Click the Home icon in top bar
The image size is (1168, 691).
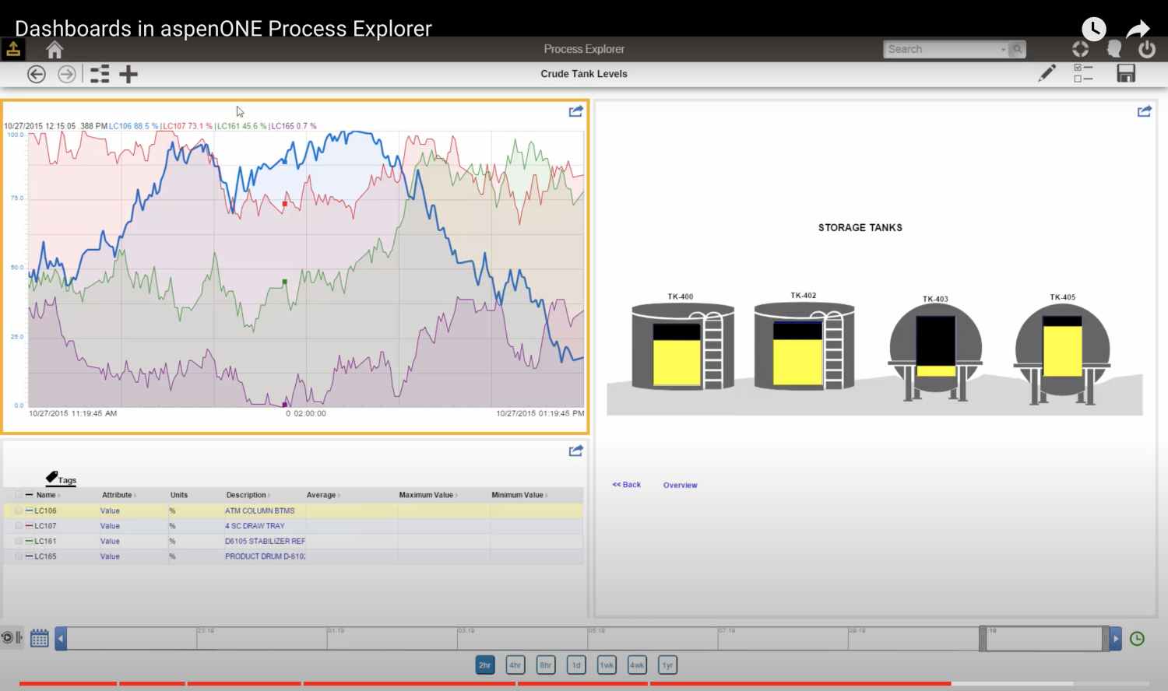point(55,50)
